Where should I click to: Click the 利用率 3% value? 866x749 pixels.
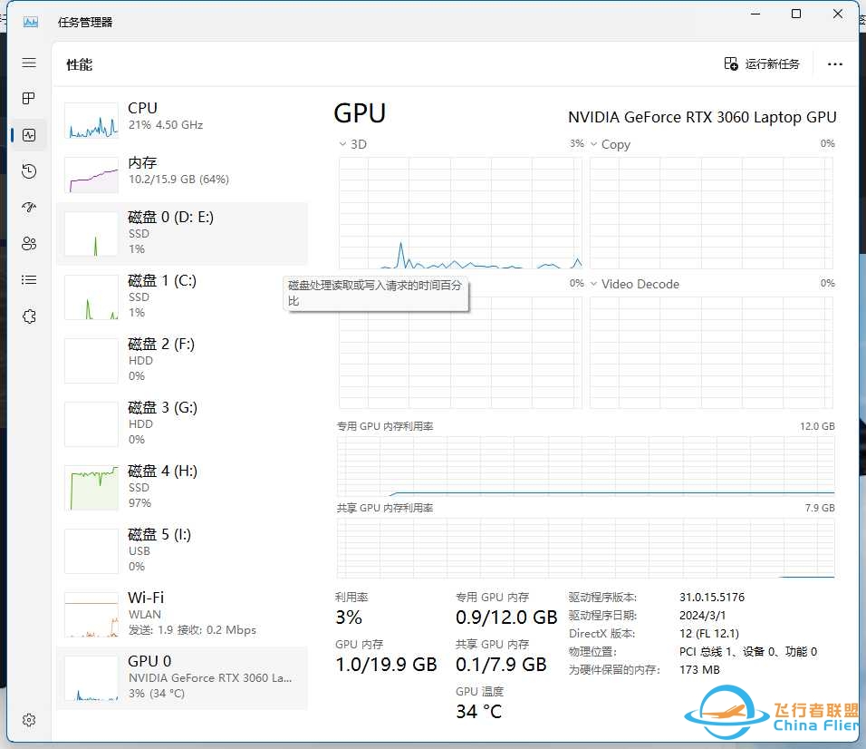pyautogui.click(x=349, y=617)
